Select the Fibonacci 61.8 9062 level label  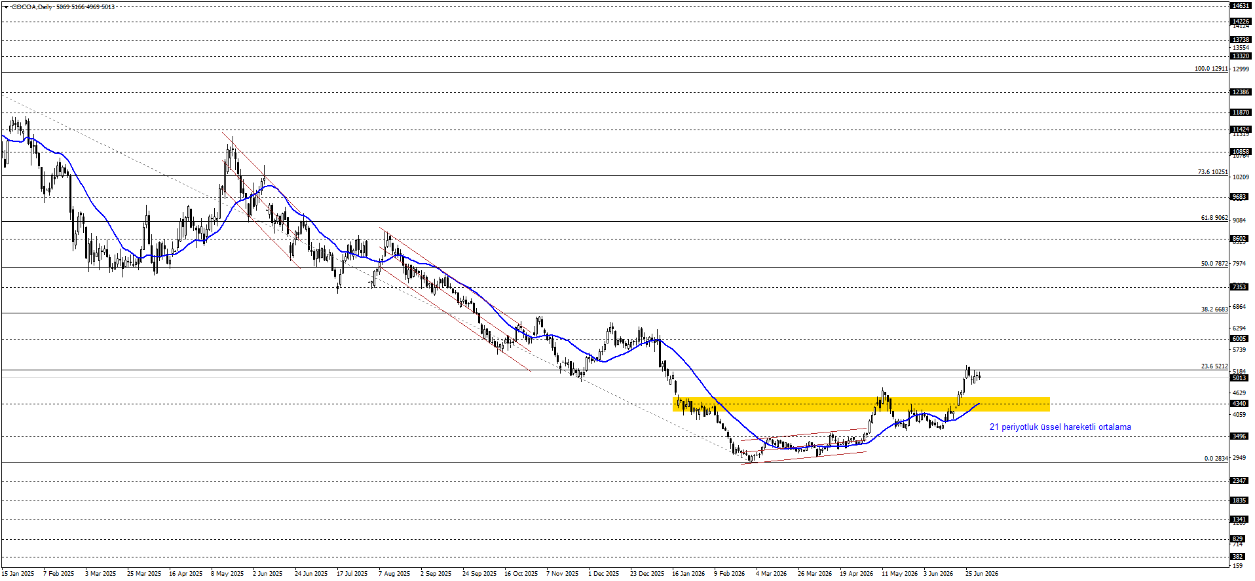1214,218
